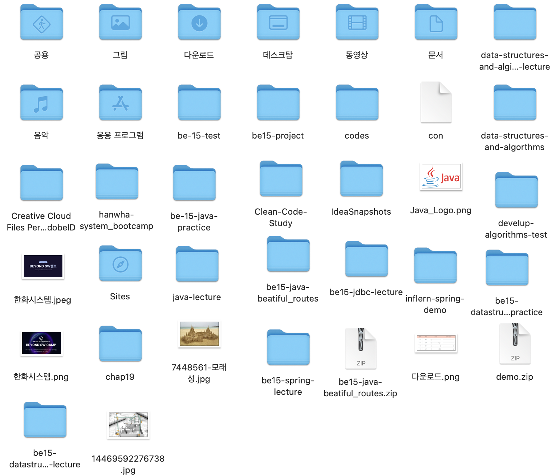The width and height of the screenshot is (556, 476).
Task: Open the Sites folder with compass icon
Action: [x=121, y=263]
